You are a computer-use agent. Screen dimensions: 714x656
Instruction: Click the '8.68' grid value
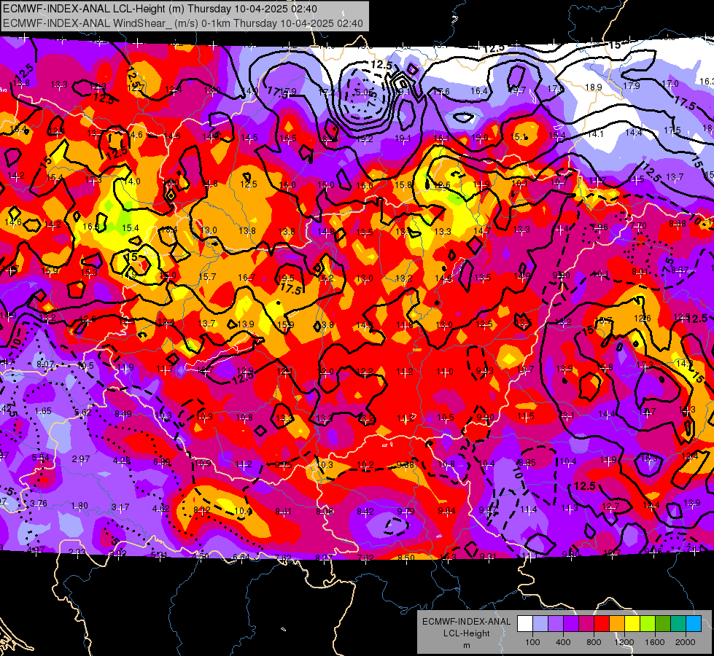(678, 224)
